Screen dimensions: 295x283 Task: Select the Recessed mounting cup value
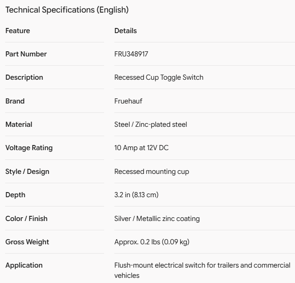click(x=152, y=172)
